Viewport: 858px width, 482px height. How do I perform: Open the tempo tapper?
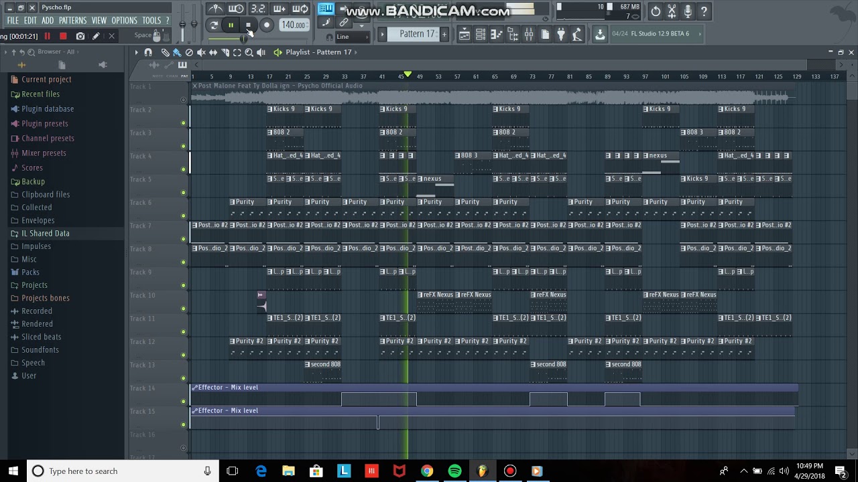click(577, 34)
